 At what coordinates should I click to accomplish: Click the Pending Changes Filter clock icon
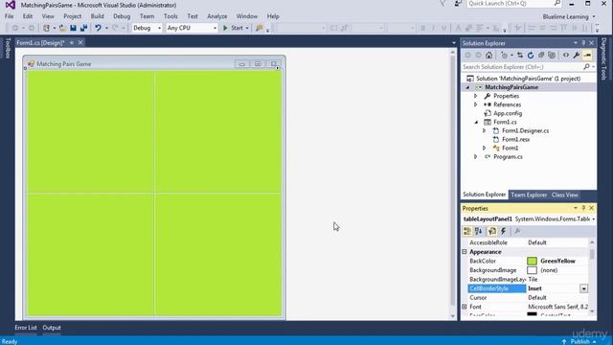505,56
